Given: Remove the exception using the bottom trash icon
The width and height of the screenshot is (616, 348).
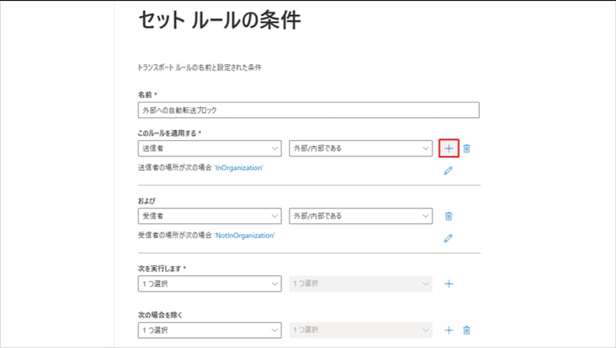Looking at the screenshot, I should 467,330.
